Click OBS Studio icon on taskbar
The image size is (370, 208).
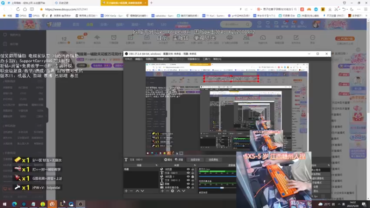click(80, 204)
